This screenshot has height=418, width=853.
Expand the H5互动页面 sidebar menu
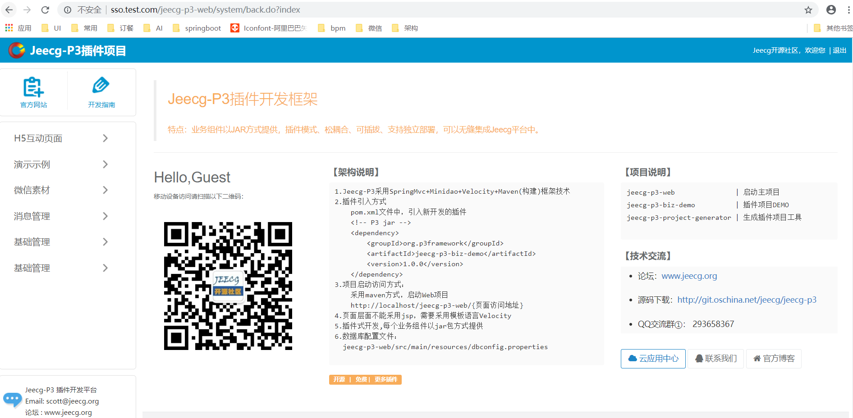[x=105, y=138]
